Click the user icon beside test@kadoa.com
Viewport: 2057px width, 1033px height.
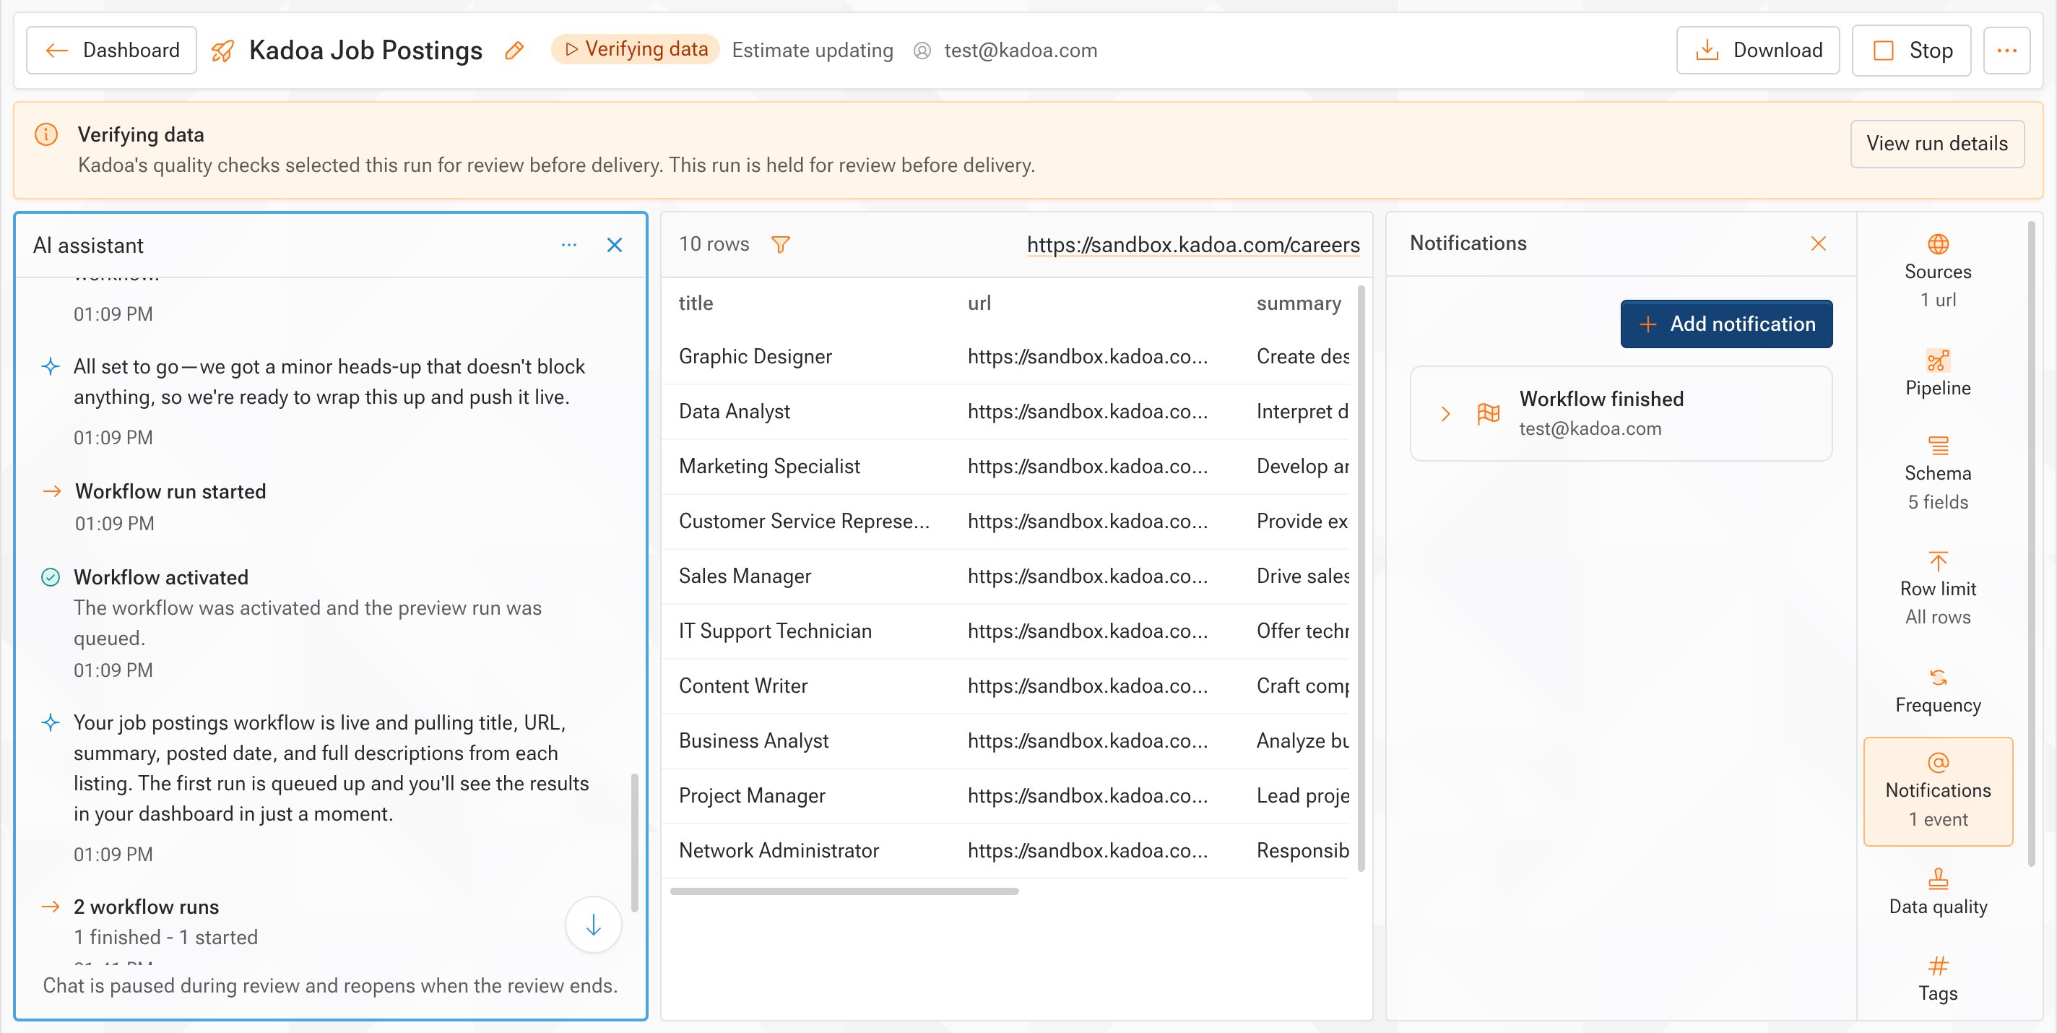tap(922, 51)
